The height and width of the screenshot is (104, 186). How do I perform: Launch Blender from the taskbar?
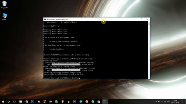(39, 101)
